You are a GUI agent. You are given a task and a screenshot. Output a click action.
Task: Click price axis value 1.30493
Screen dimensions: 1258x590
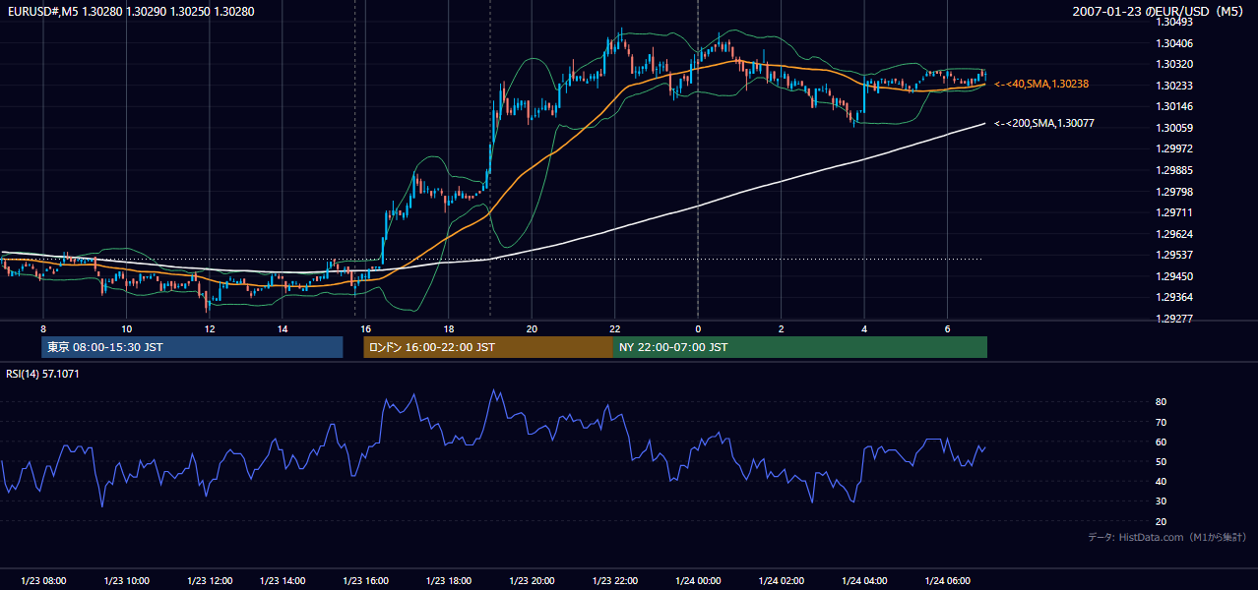tap(1174, 22)
